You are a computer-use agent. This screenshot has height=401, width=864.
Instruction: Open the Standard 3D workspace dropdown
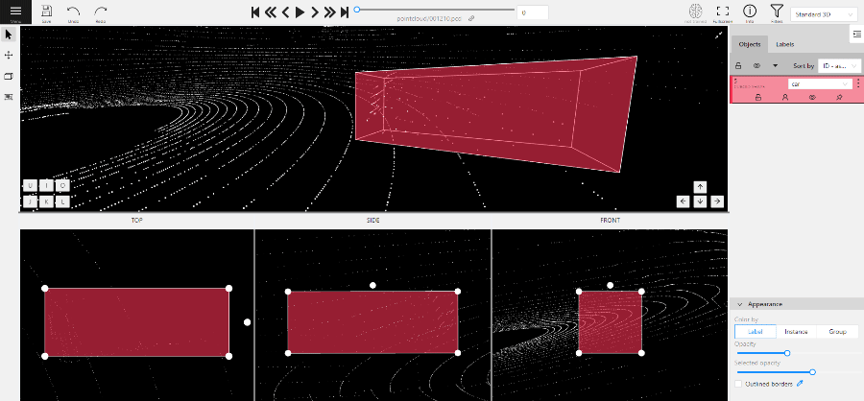[825, 15]
